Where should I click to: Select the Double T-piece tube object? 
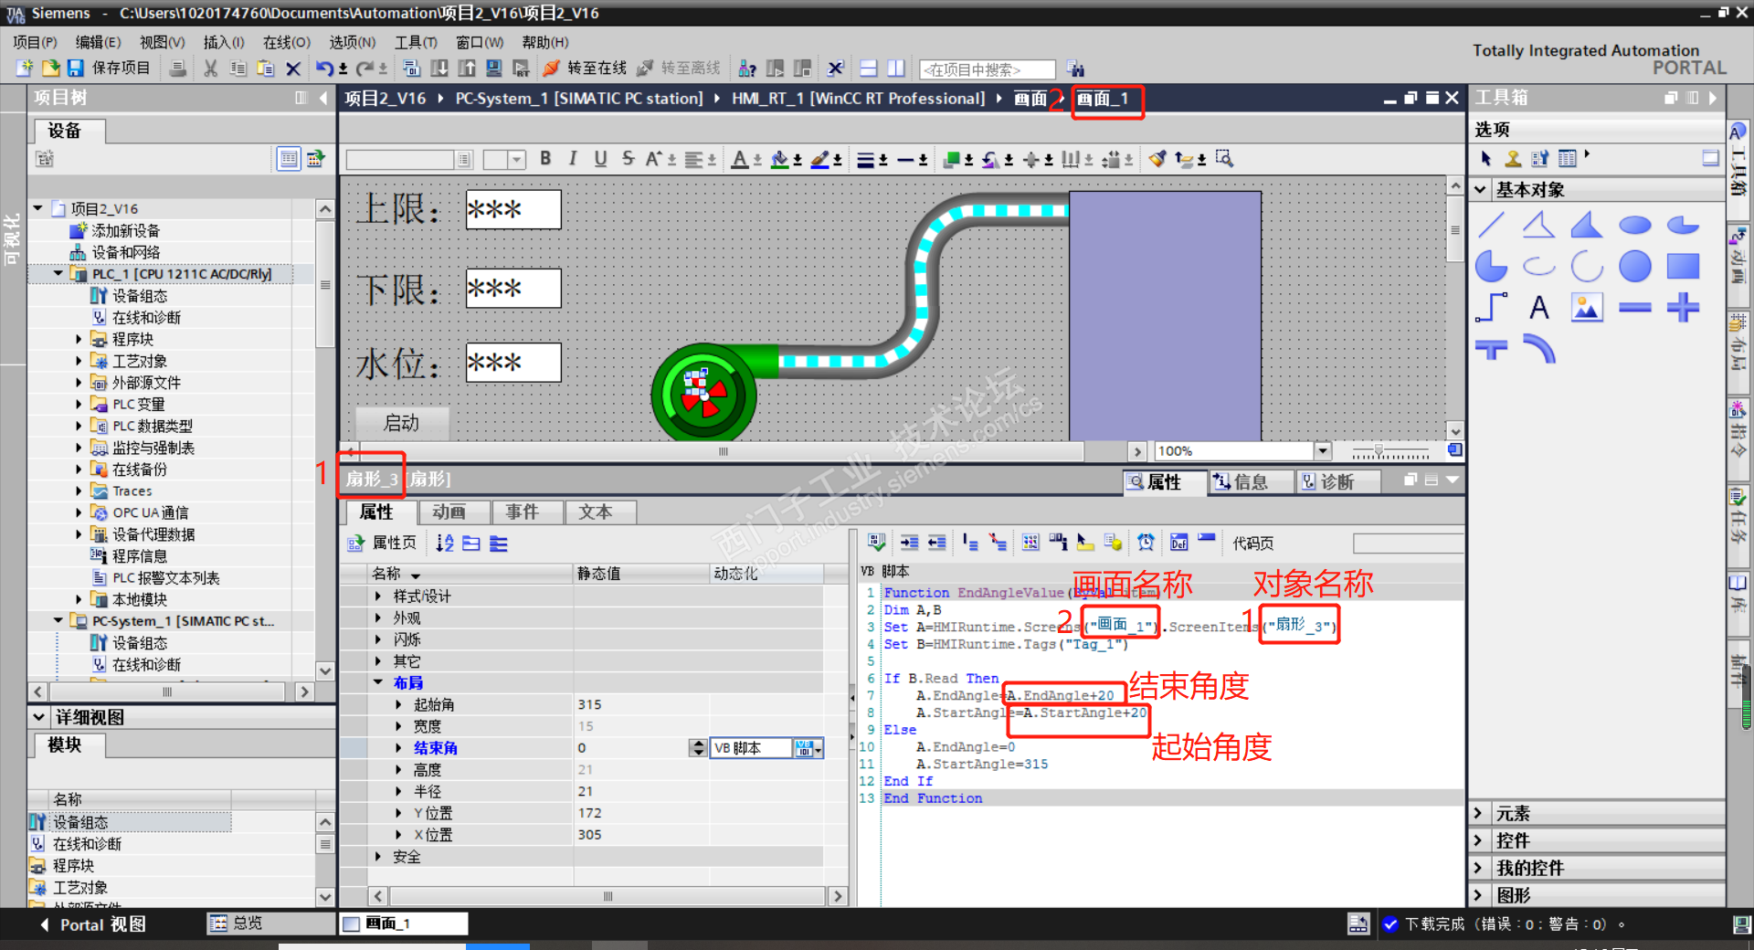1683,308
